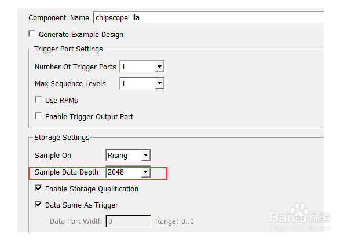351x240 pixels.
Task: Click the Baidu paw logo watermark
Action: [299, 213]
